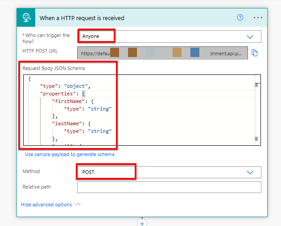Select the POST value in Method field
Image resolution: width=281 pixels, height=226 pixels.
(x=88, y=172)
